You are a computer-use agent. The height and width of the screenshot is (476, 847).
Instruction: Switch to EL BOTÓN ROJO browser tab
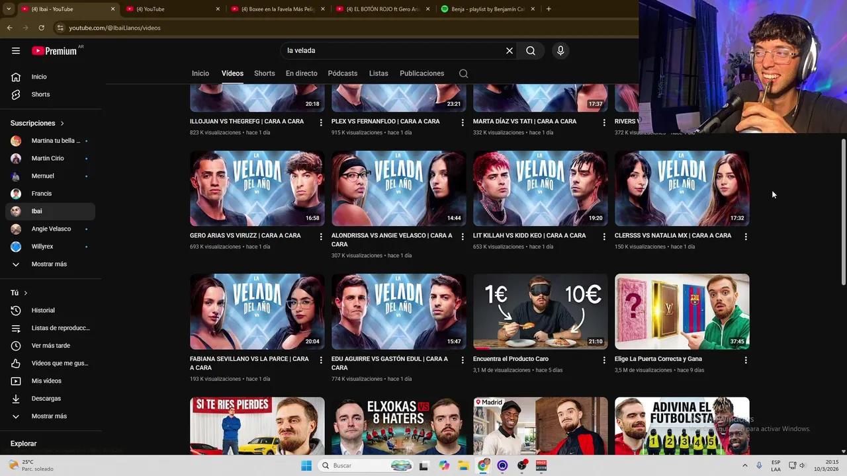(381, 9)
